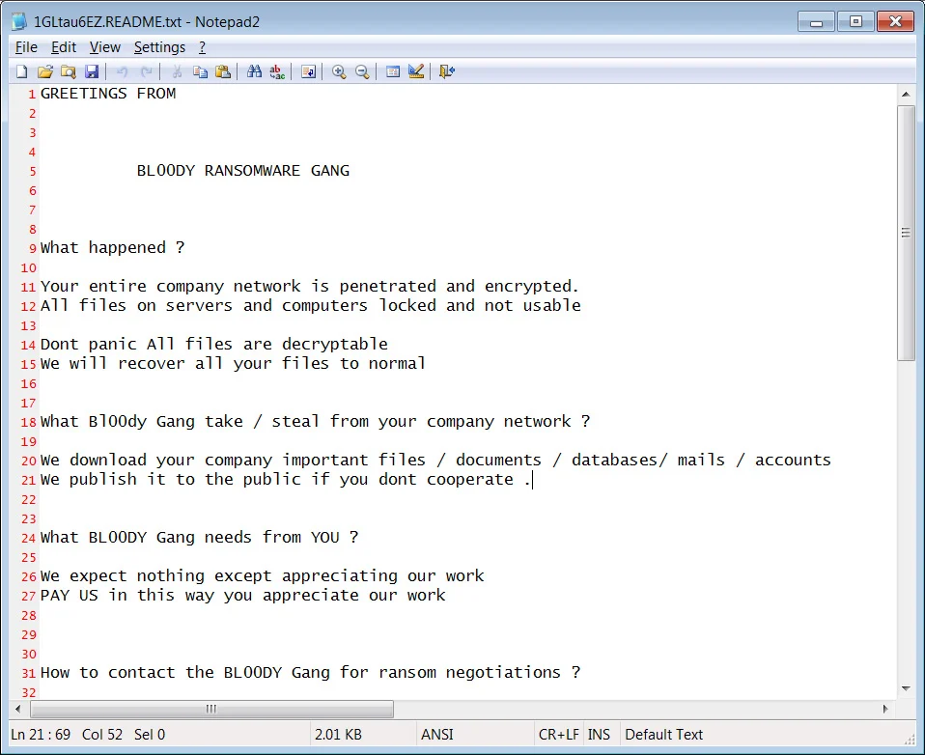Open Find with the binoculars icon
The height and width of the screenshot is (755, 925).
[254, 71]
